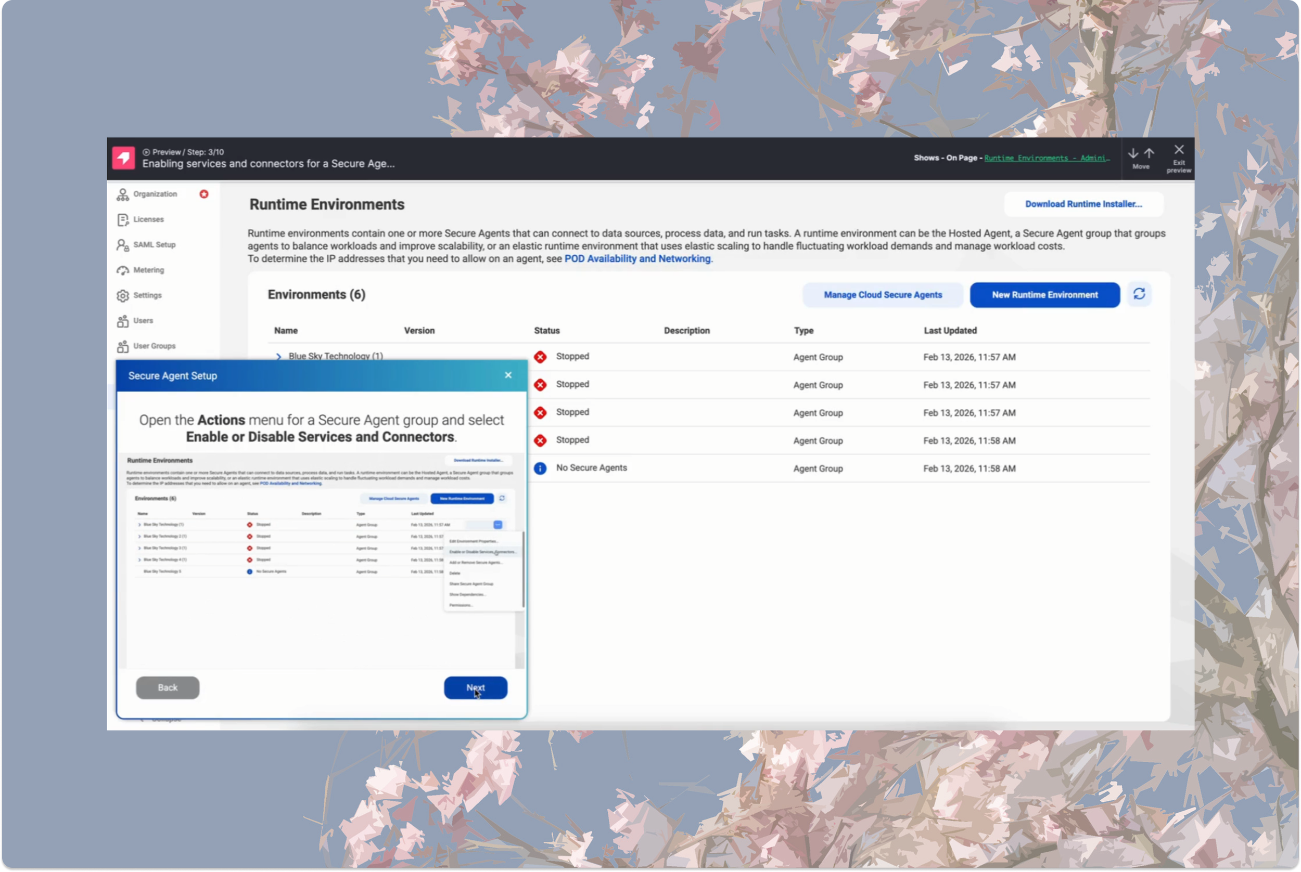The image size is (1301, 872).
Task: Click Download Runtime Installer button
Action: click(1083, 204)
